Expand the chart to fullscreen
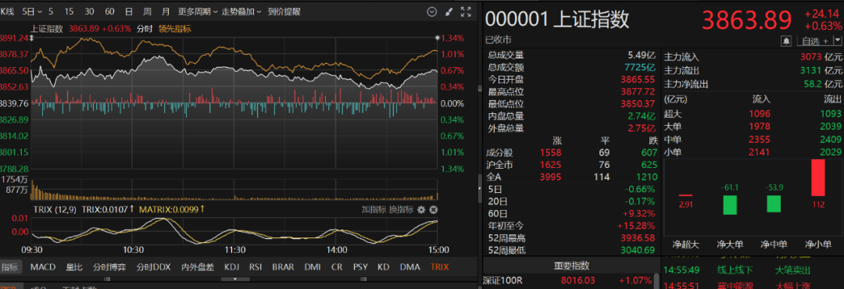Screen dimensions: 844x289 pyautogui.click(x=466, y=11)
